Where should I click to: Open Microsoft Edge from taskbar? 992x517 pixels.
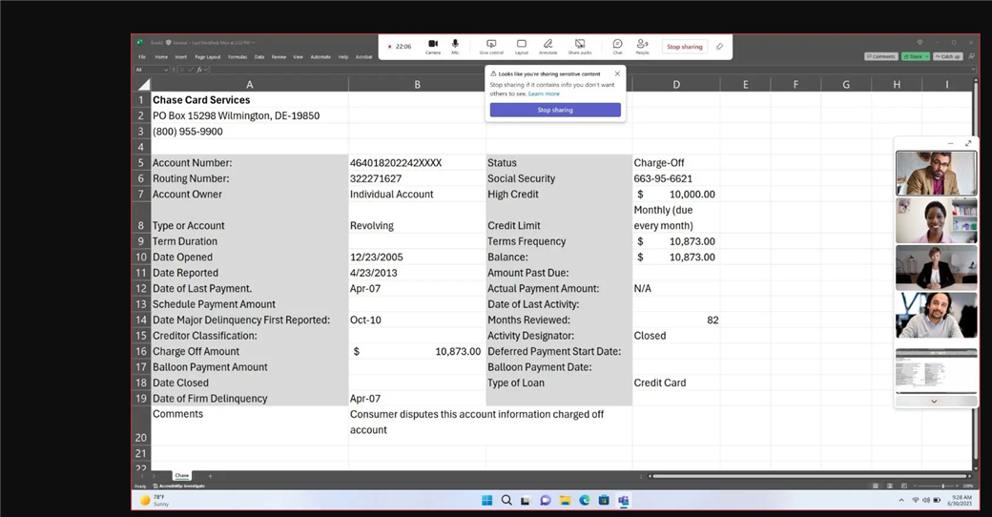click(585, 500)
